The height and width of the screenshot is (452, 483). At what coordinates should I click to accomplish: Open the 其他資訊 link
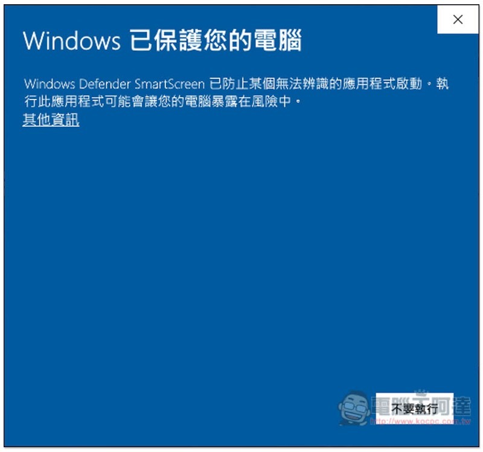pyautogui.click(x=51, y=119)
